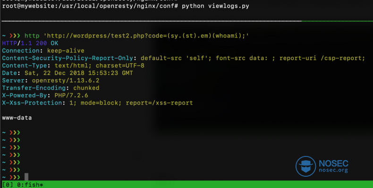Click the 'HTTP/1.1 200 OK' status line

click(x=30, y=43)
